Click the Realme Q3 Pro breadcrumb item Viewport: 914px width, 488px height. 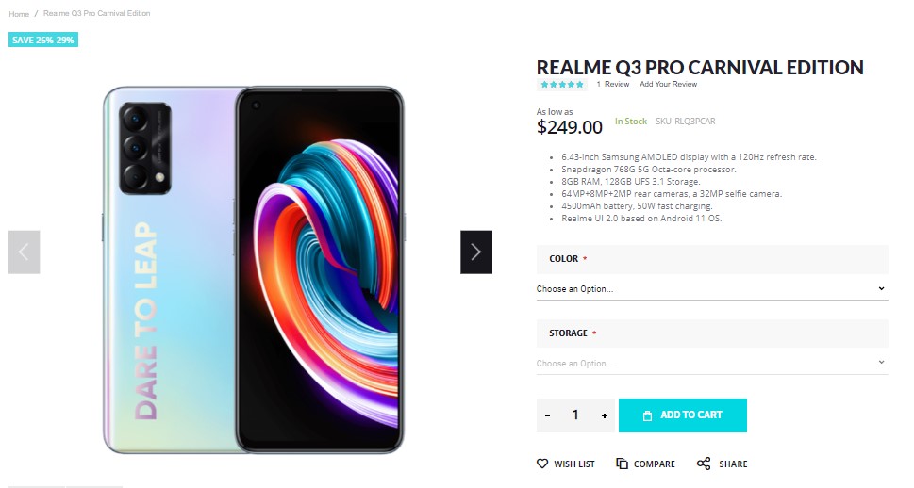[96, 14]
